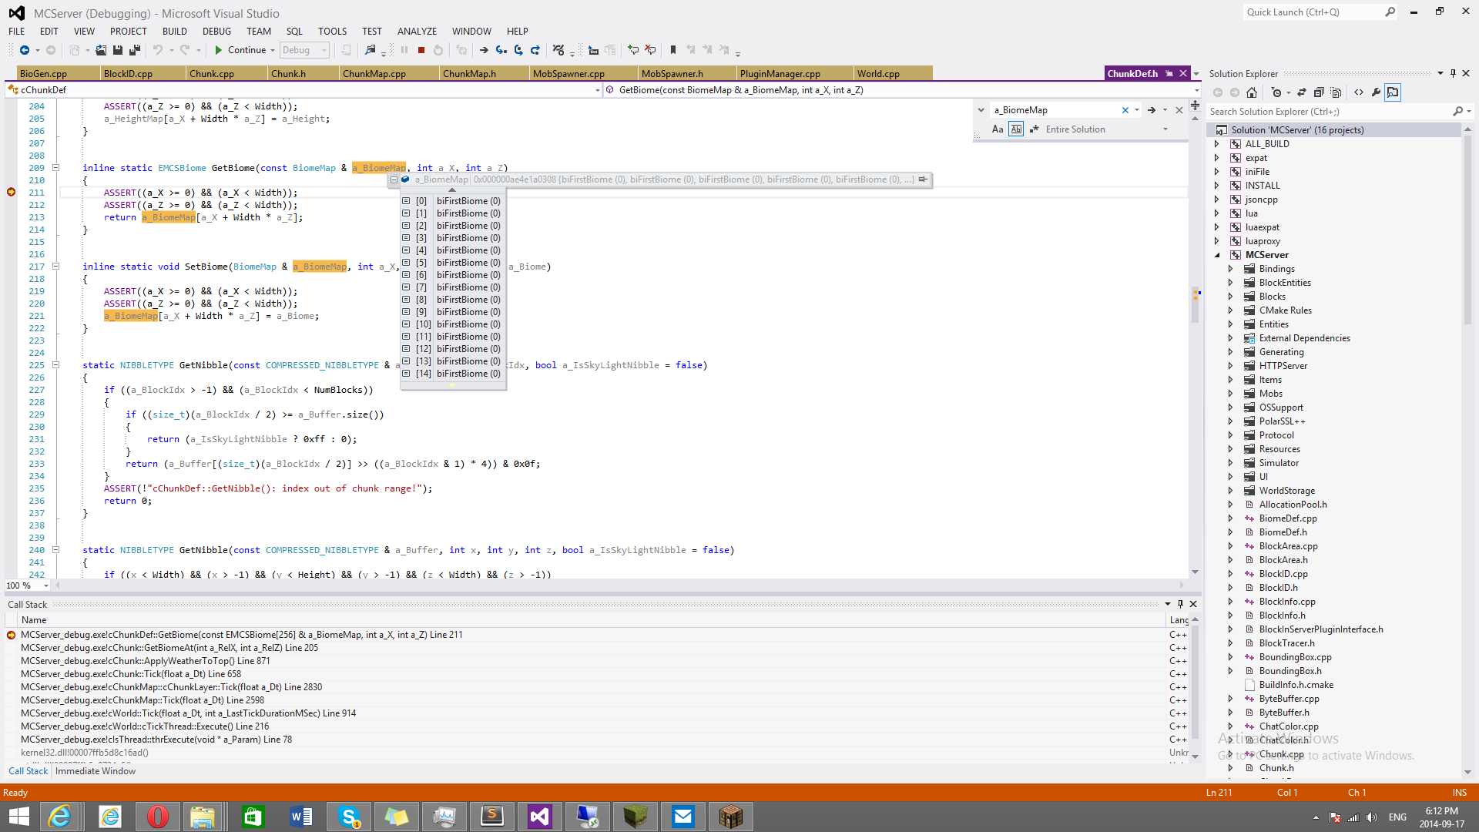Image resolution: width=1479 pixels, height=832 pixels.
Task: Toggle bookmark icon in toolbar
Action: [x=673, y=50]
